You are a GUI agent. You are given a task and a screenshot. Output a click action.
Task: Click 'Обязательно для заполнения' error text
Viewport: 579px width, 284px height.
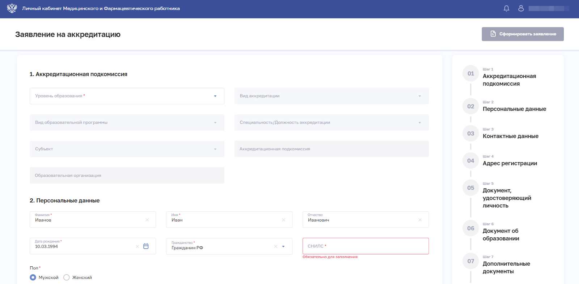click(x=330, y=257)
